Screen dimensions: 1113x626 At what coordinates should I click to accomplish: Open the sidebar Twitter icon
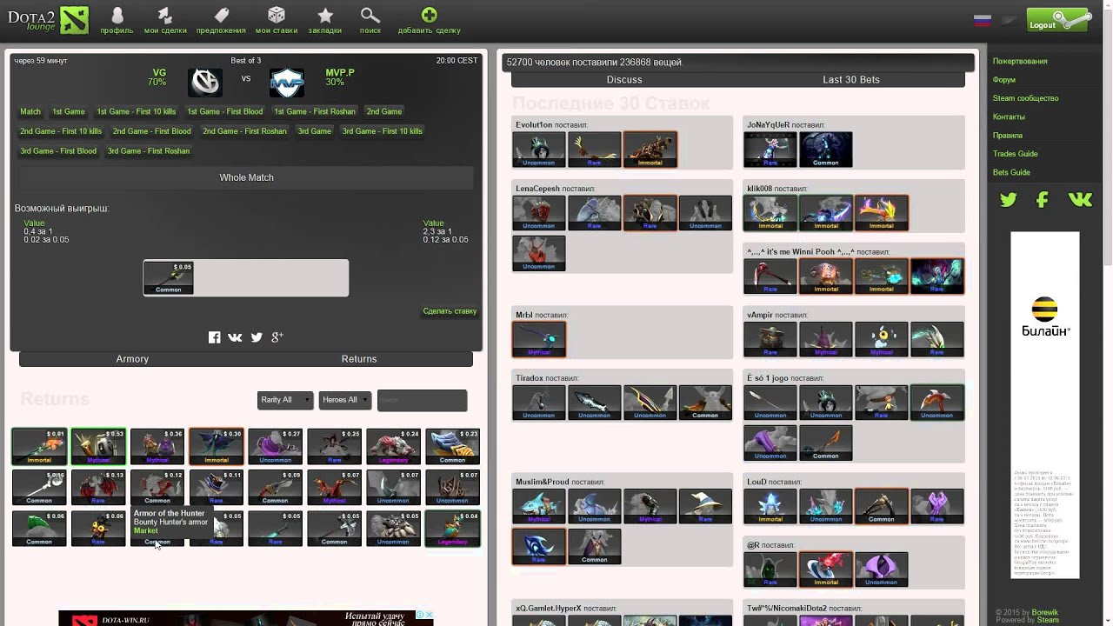(1008, 200)
